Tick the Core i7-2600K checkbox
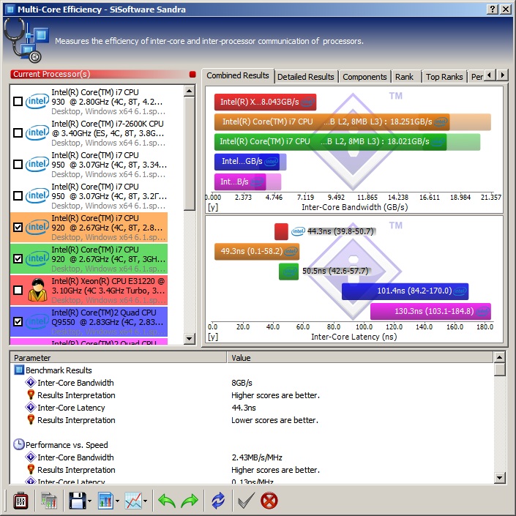Viewport: 516px width, 516px height. coord(18,133)
